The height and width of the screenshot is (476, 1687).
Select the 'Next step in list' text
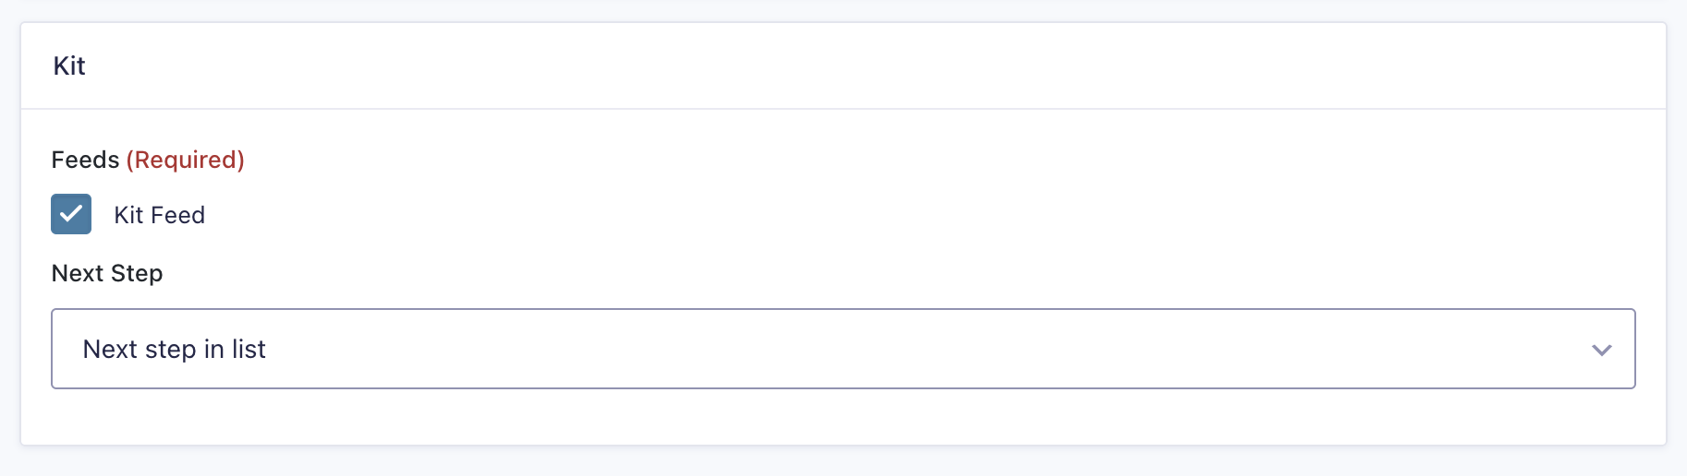pyautogui.click(x=174, y=349)
